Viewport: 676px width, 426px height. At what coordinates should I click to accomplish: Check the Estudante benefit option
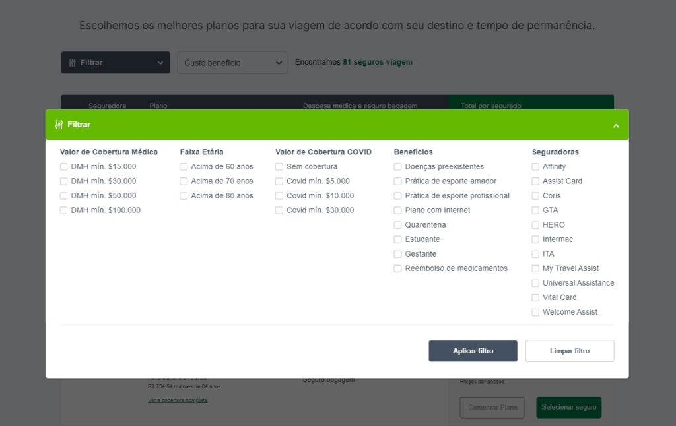click(x=397, y=239)
